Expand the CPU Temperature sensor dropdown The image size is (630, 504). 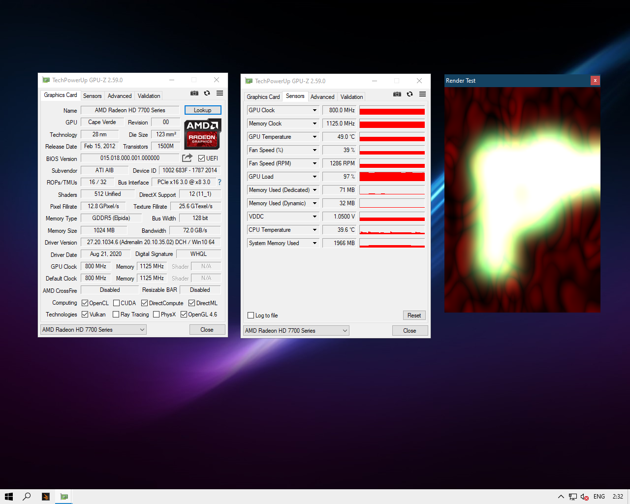tap(315, 230)
